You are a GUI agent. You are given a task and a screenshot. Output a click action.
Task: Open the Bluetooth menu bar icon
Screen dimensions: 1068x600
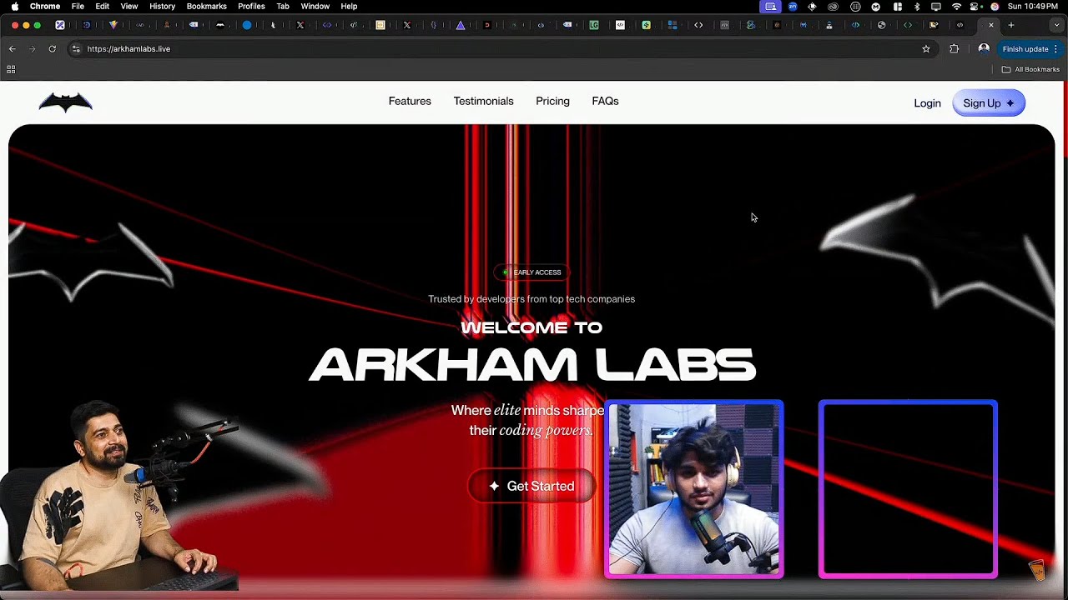[x=917, y=6]
